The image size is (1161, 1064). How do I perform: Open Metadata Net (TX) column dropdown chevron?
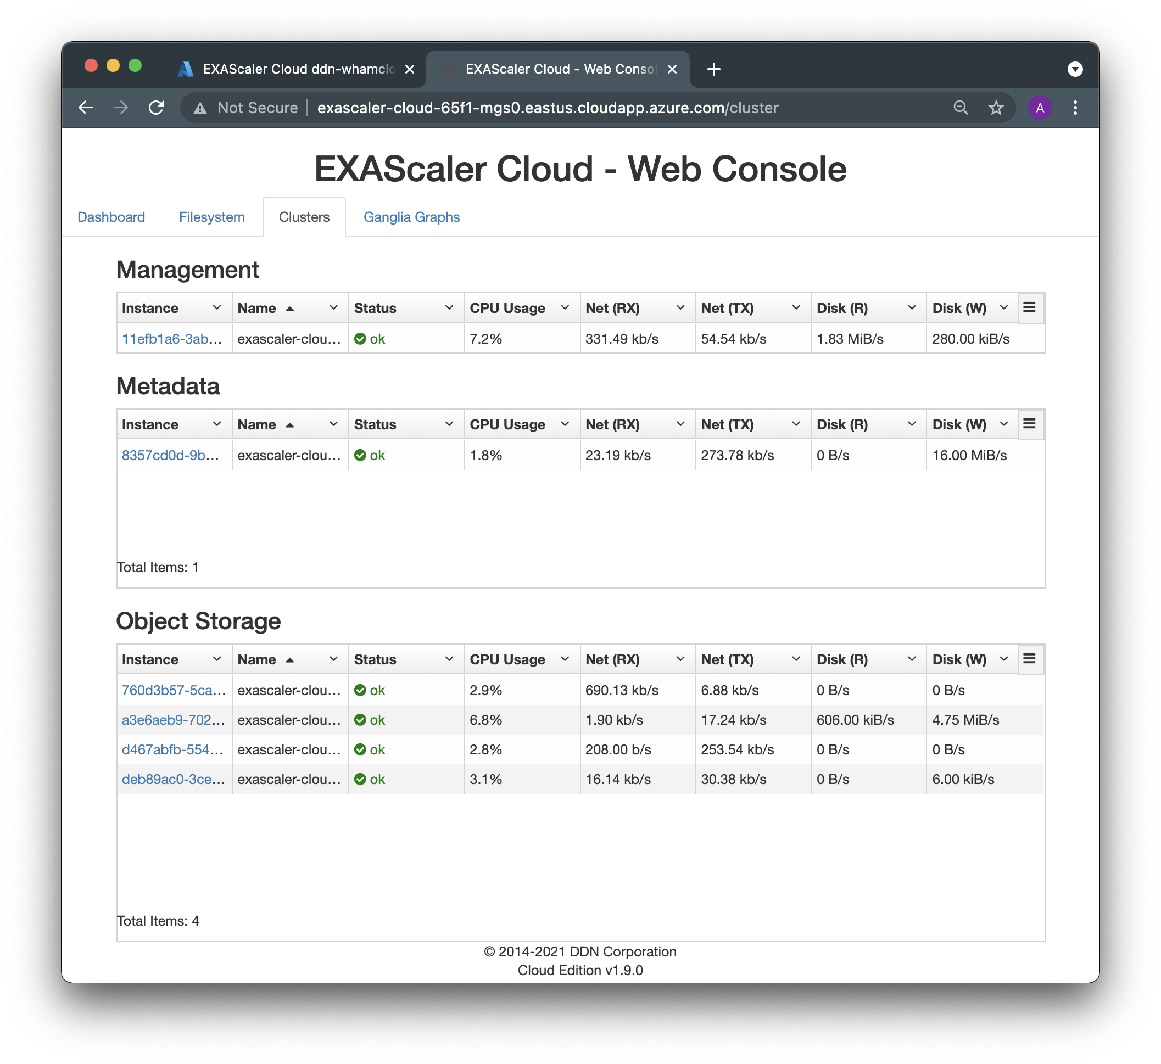(796, 424)
